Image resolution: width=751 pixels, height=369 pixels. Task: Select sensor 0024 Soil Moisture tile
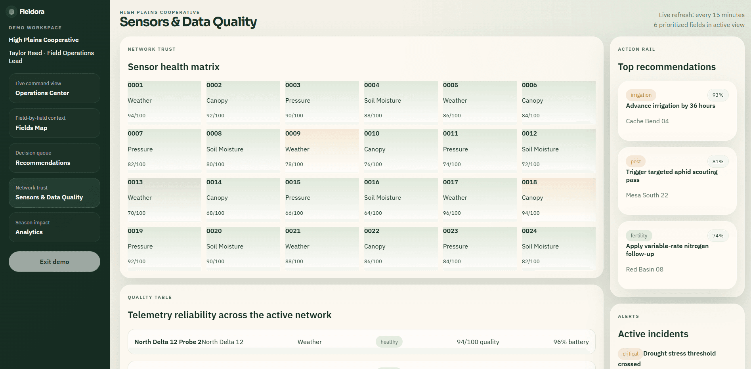[x=559, y=249]
